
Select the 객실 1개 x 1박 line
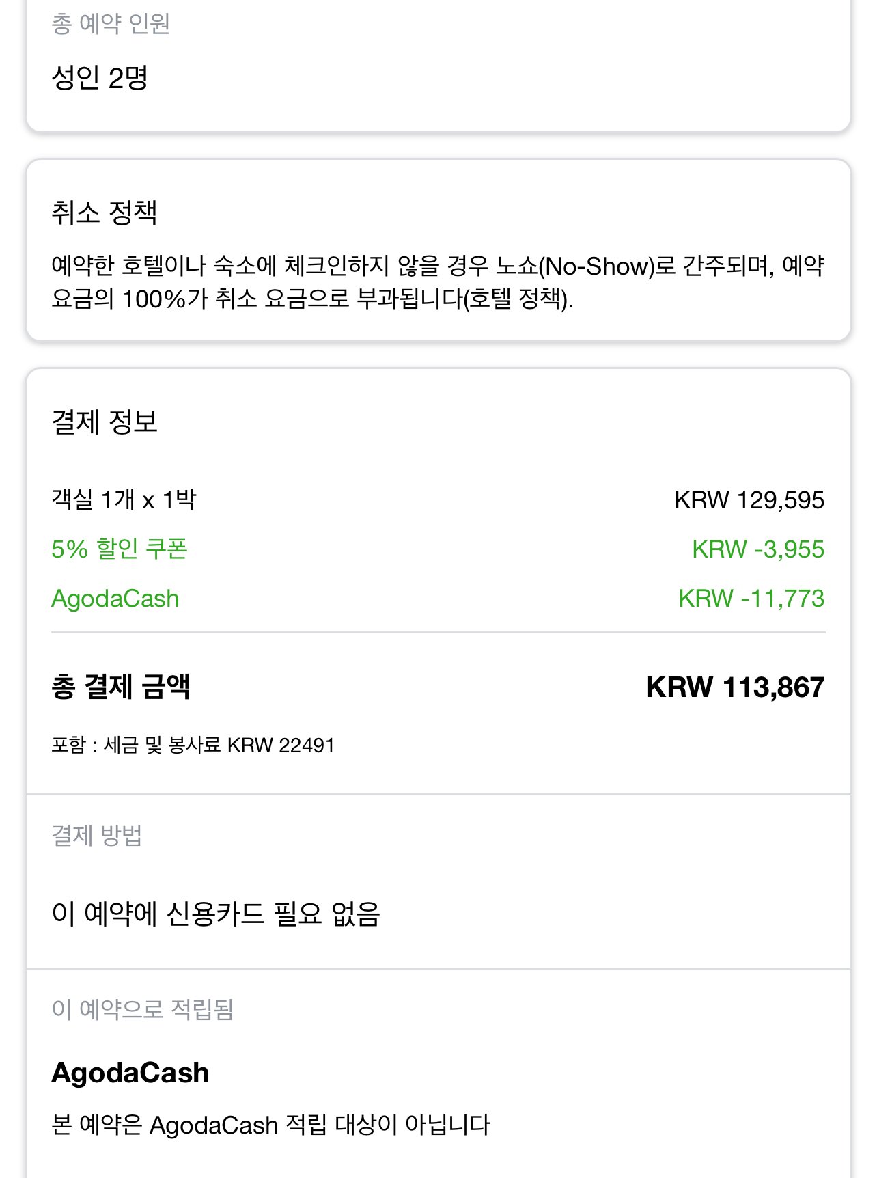[x=124, y=499]
